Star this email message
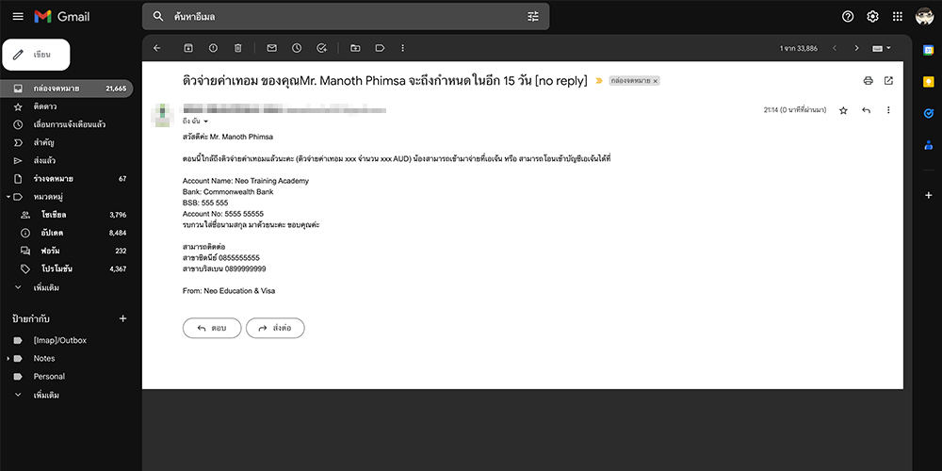The width and height of the screenshot is (942, 471). coord(843,110)
